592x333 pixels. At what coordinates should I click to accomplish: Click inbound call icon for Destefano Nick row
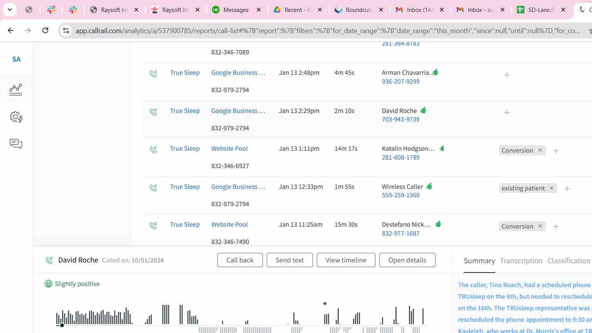(153, 225)
